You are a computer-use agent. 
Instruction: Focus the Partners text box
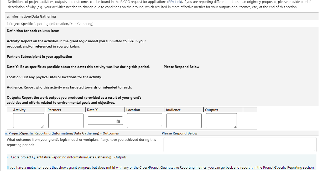point(66,121)
